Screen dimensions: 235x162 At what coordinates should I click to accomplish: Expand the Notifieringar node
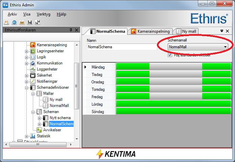26,82
